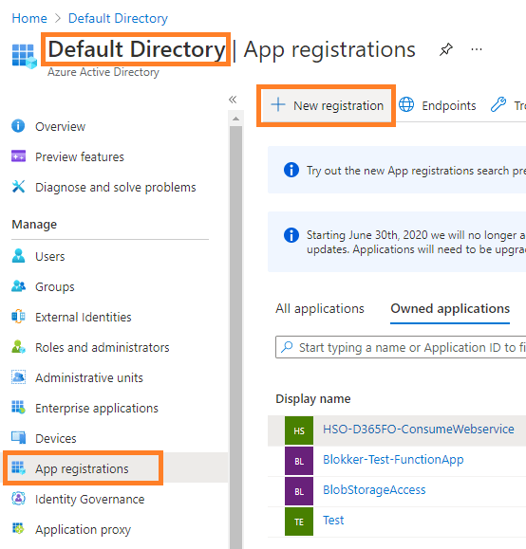Click the June 30th 2020 notice banner
Screen dimensions: 526x549
point(397,242)
